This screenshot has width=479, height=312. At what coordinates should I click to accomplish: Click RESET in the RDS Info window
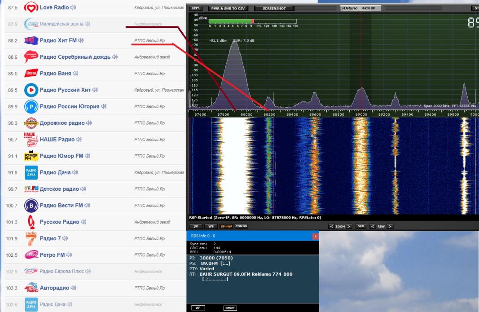click(230, 308)
